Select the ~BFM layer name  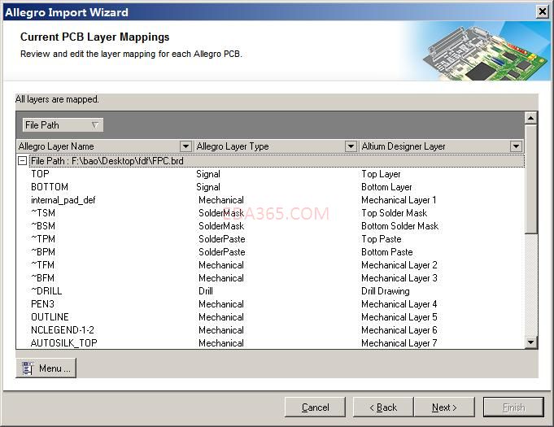(43, 278)
